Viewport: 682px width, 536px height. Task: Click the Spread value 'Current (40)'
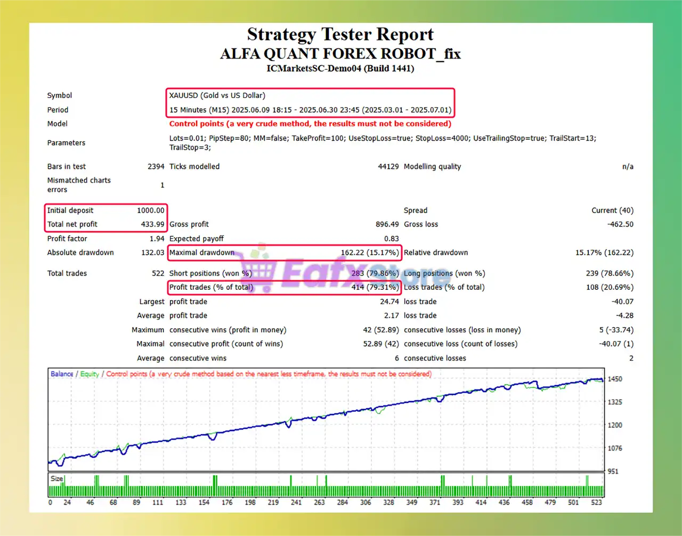click(612, 210)
